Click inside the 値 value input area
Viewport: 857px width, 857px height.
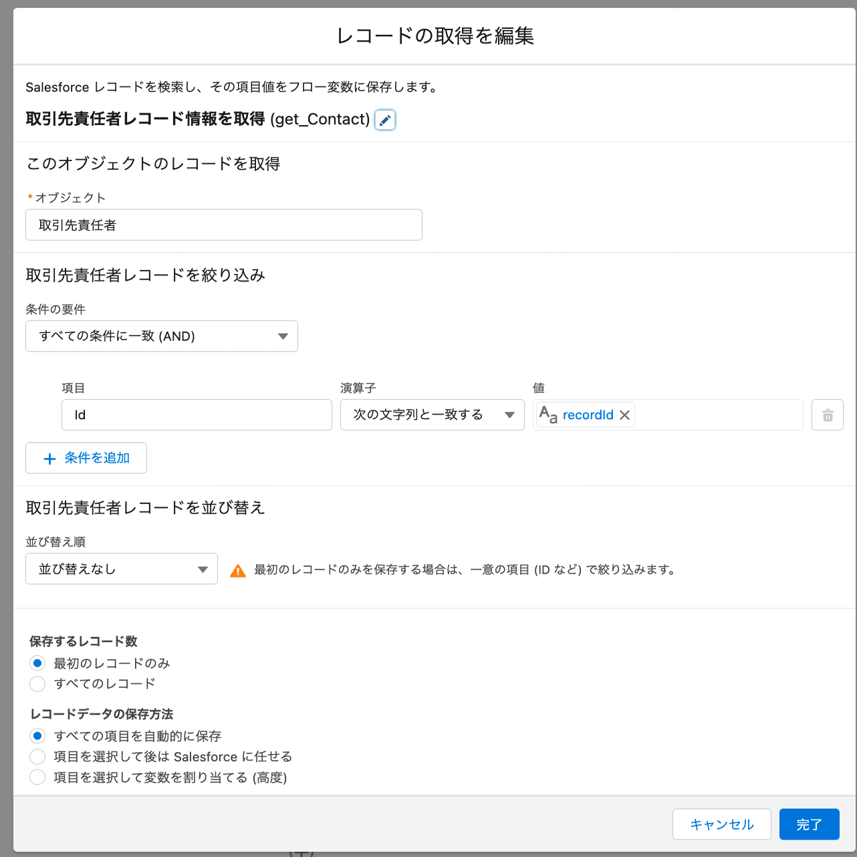715,414
